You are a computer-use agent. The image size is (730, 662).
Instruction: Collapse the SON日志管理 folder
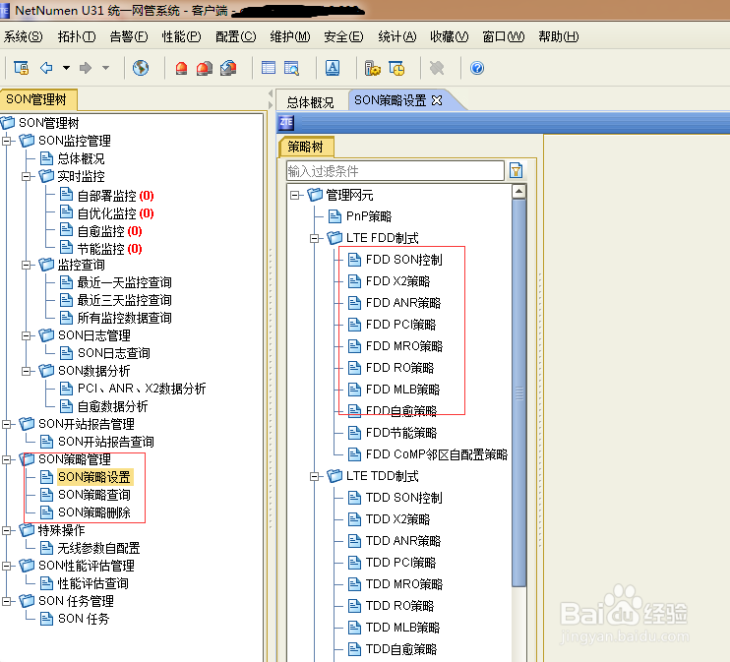[x=26, y=335]
